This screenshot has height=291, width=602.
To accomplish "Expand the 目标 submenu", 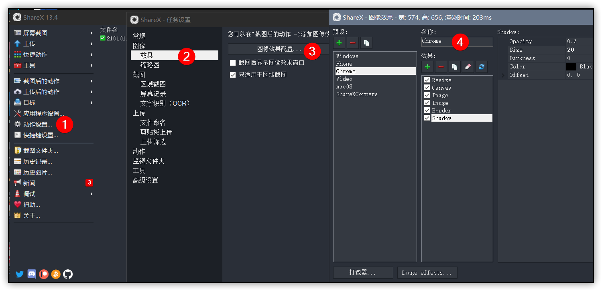I will [92, 102].
